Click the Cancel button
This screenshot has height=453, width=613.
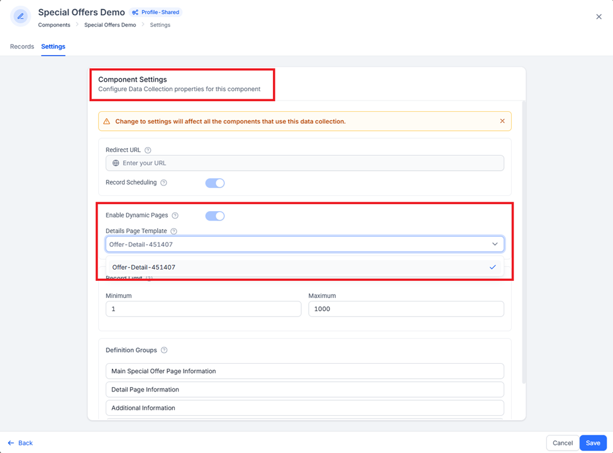tap(563, 443)
